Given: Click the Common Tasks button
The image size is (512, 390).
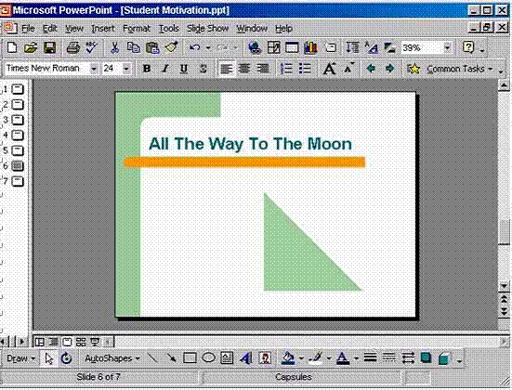Looking at the screenshot, I should (x=455, y=69).
